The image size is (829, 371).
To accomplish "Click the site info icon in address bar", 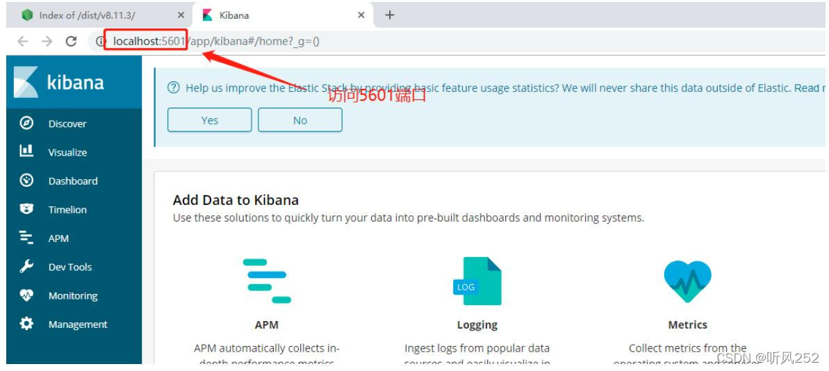I will click(x=101, y=41).
